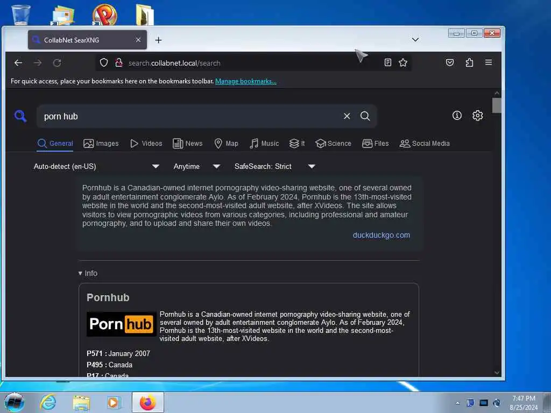Close the CollabNet SearXNG tab

coord(138,40)
